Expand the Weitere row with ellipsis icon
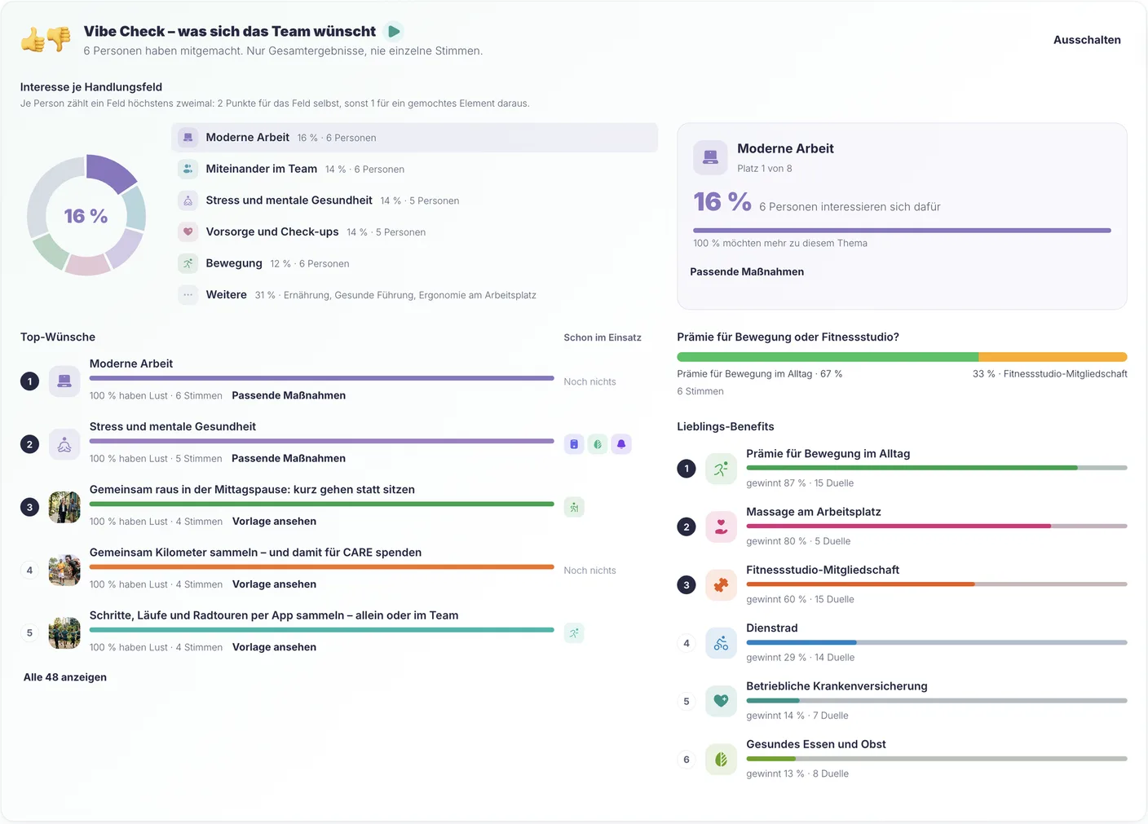Image resolution: width=1148 pixels, height=824 pixels. click(414, 295)
